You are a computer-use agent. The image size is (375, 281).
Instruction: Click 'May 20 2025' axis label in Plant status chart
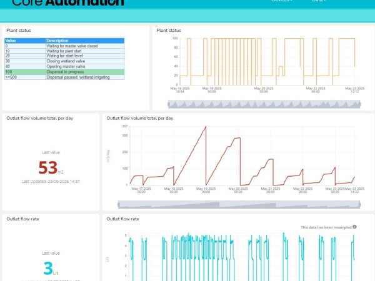pos(264,90)
